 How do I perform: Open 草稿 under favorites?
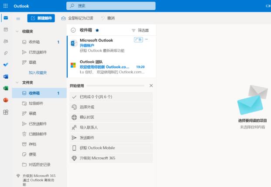coord(39,62)
